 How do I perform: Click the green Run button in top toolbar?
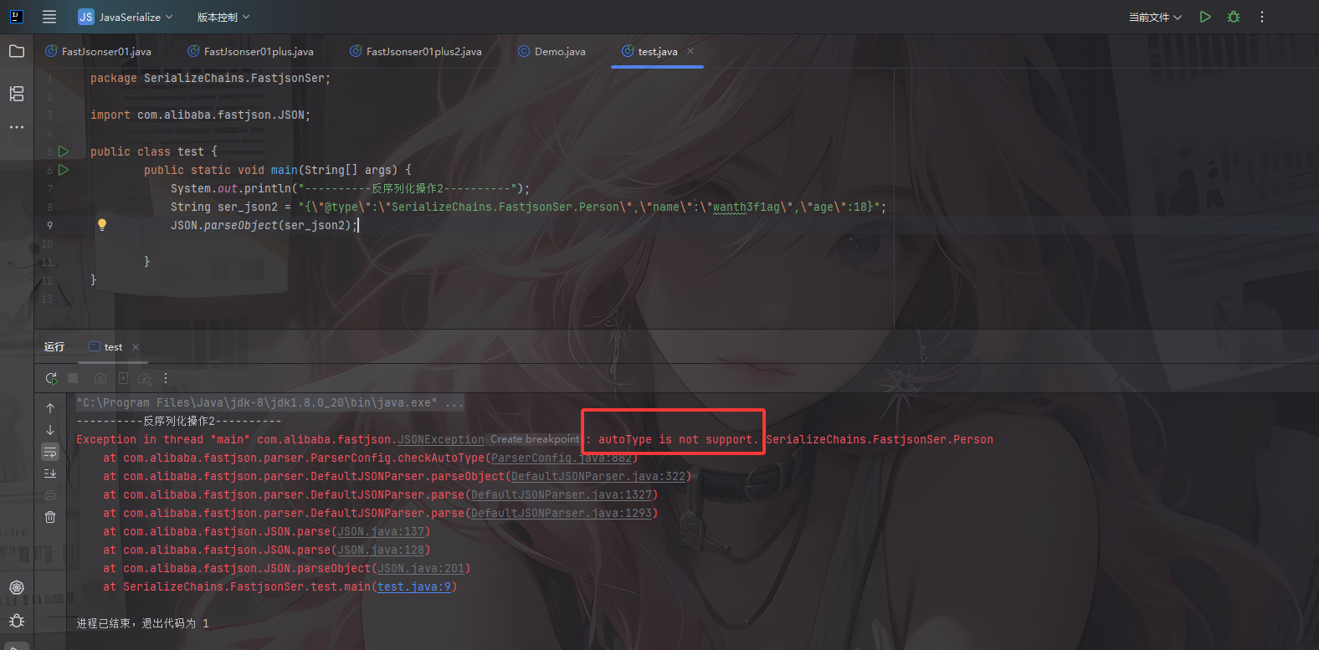point(1205,17)
